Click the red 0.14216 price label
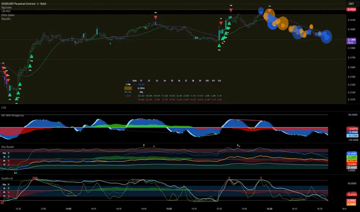This screenshot has width=360, height=212. pos(352,9)
